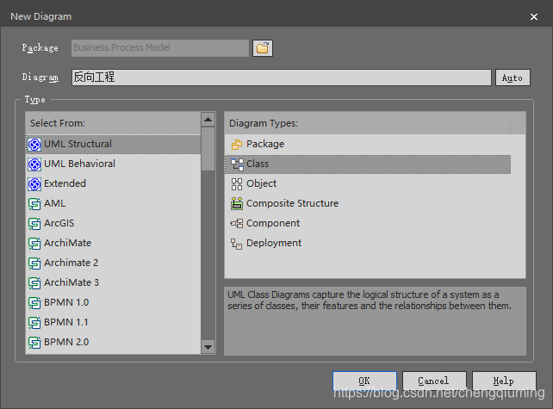
Task: Click the Composite Structure diagram icon
Action: point(237,203)
